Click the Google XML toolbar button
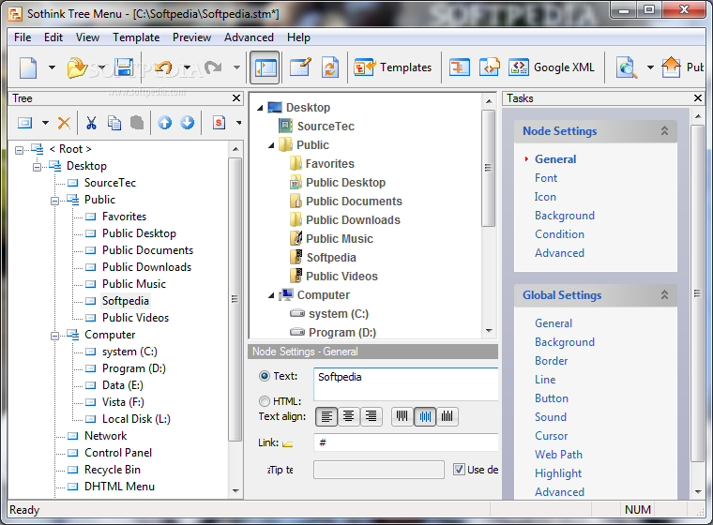Screen dimensions: 713x525 point(551,67)
